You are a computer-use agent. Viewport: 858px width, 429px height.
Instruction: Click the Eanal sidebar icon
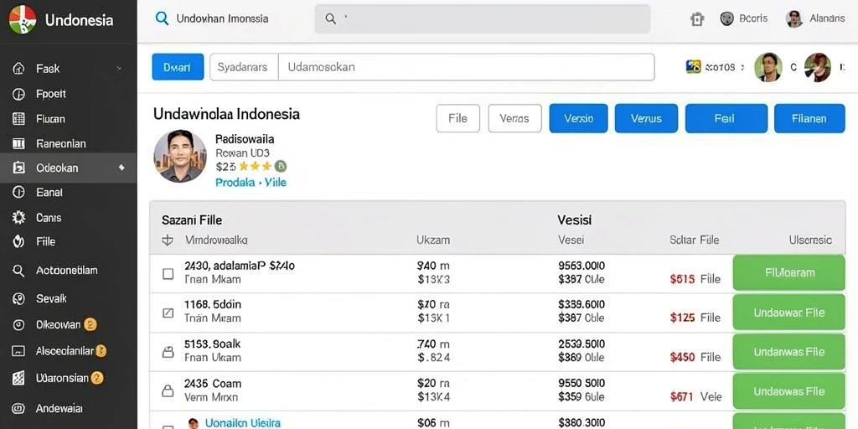(18, 192)
